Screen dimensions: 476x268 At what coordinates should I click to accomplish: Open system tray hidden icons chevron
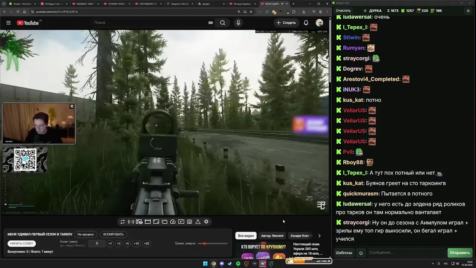pyautogui.click(x=433, y=264)
